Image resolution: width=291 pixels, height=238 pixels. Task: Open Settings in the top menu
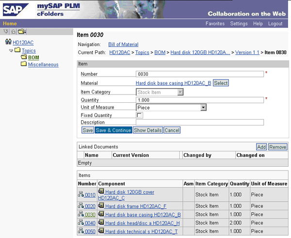(239, 23)
